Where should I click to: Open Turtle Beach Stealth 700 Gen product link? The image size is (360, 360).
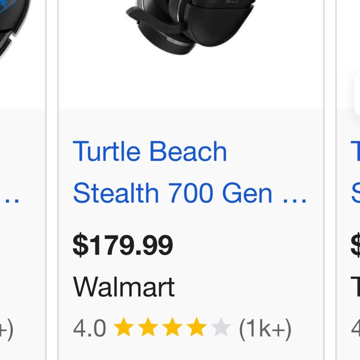coord(190,172)
